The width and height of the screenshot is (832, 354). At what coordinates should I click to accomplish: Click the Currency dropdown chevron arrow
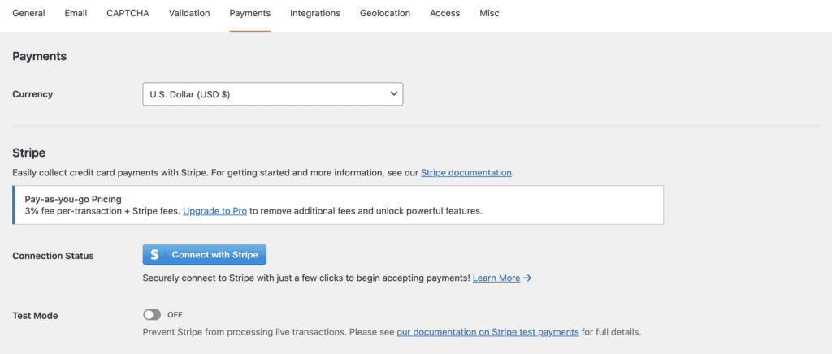(x=393, y=94)
